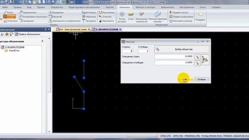The height and width of the screenshot is (140, 249).
Task: Open the Импорт и экспорт tab
Action: 146,7
